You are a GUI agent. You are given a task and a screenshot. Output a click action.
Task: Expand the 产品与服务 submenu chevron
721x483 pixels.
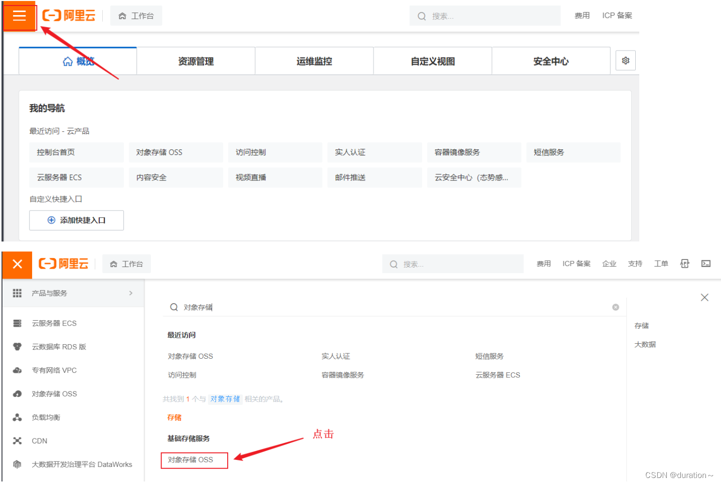pyautogui.click(x=130, y=293)
